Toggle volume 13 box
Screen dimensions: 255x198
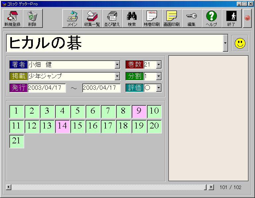47,126
